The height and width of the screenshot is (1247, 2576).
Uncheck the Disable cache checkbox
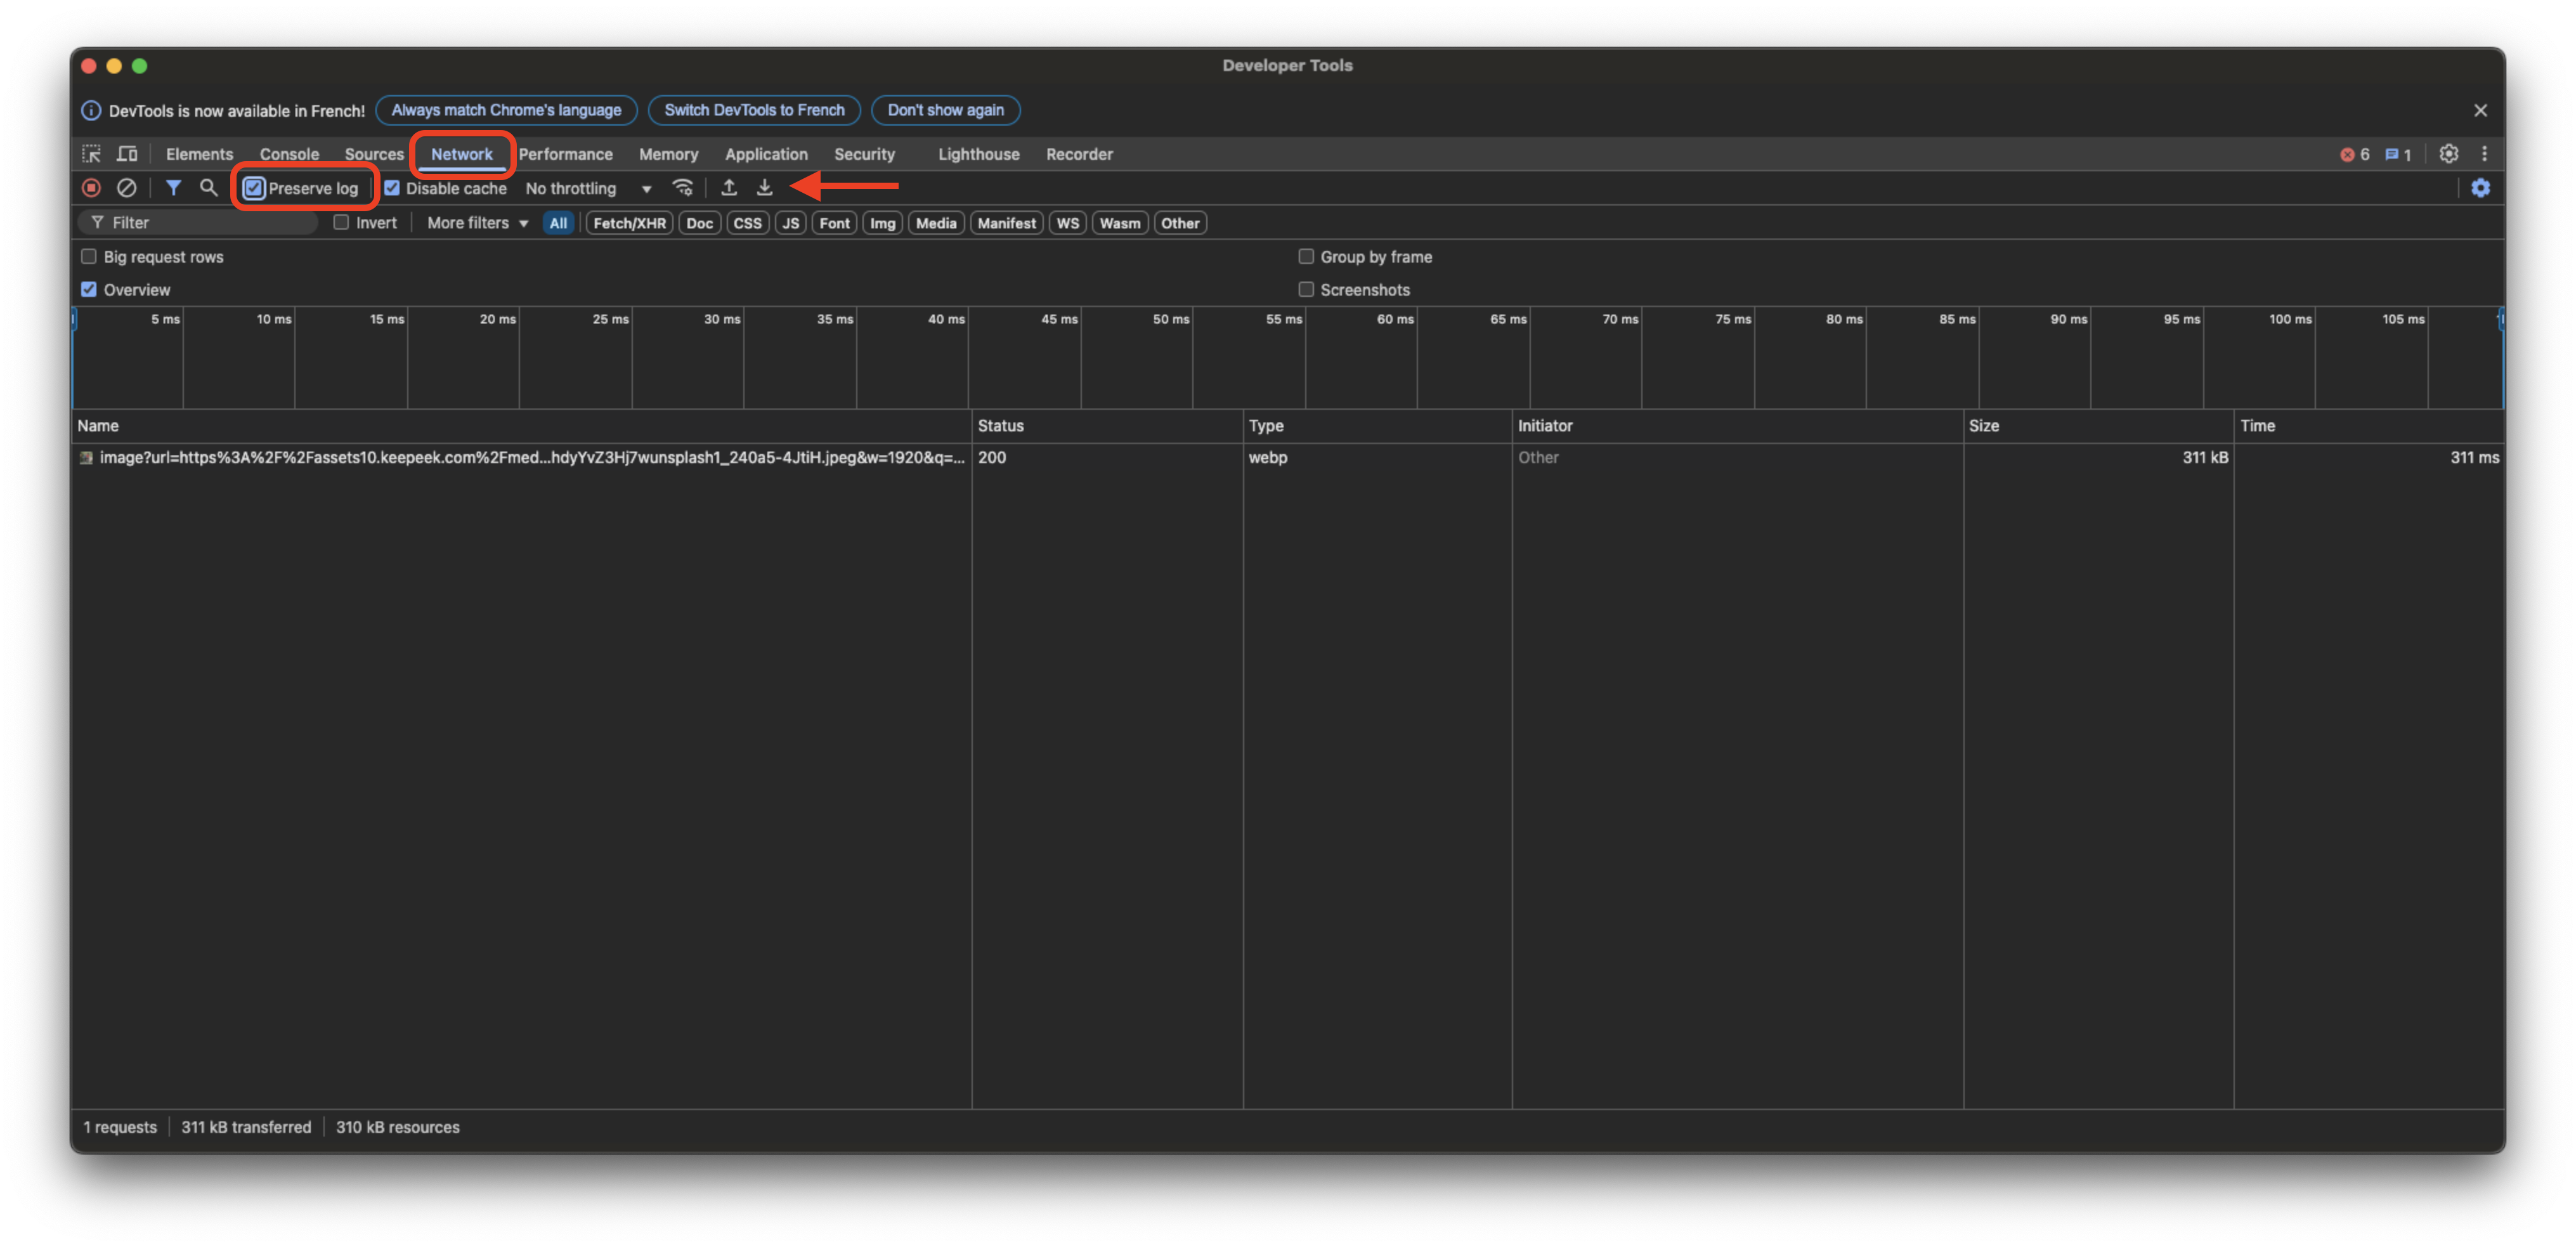click(x=392, y=188)
